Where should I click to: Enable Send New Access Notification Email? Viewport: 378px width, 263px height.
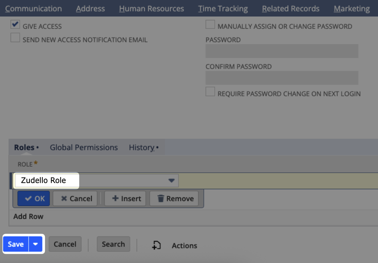point(15,38)
